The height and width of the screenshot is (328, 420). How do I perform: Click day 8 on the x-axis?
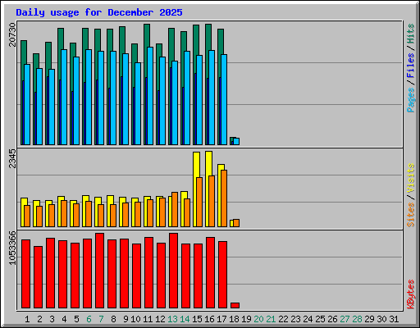(113, 319)
